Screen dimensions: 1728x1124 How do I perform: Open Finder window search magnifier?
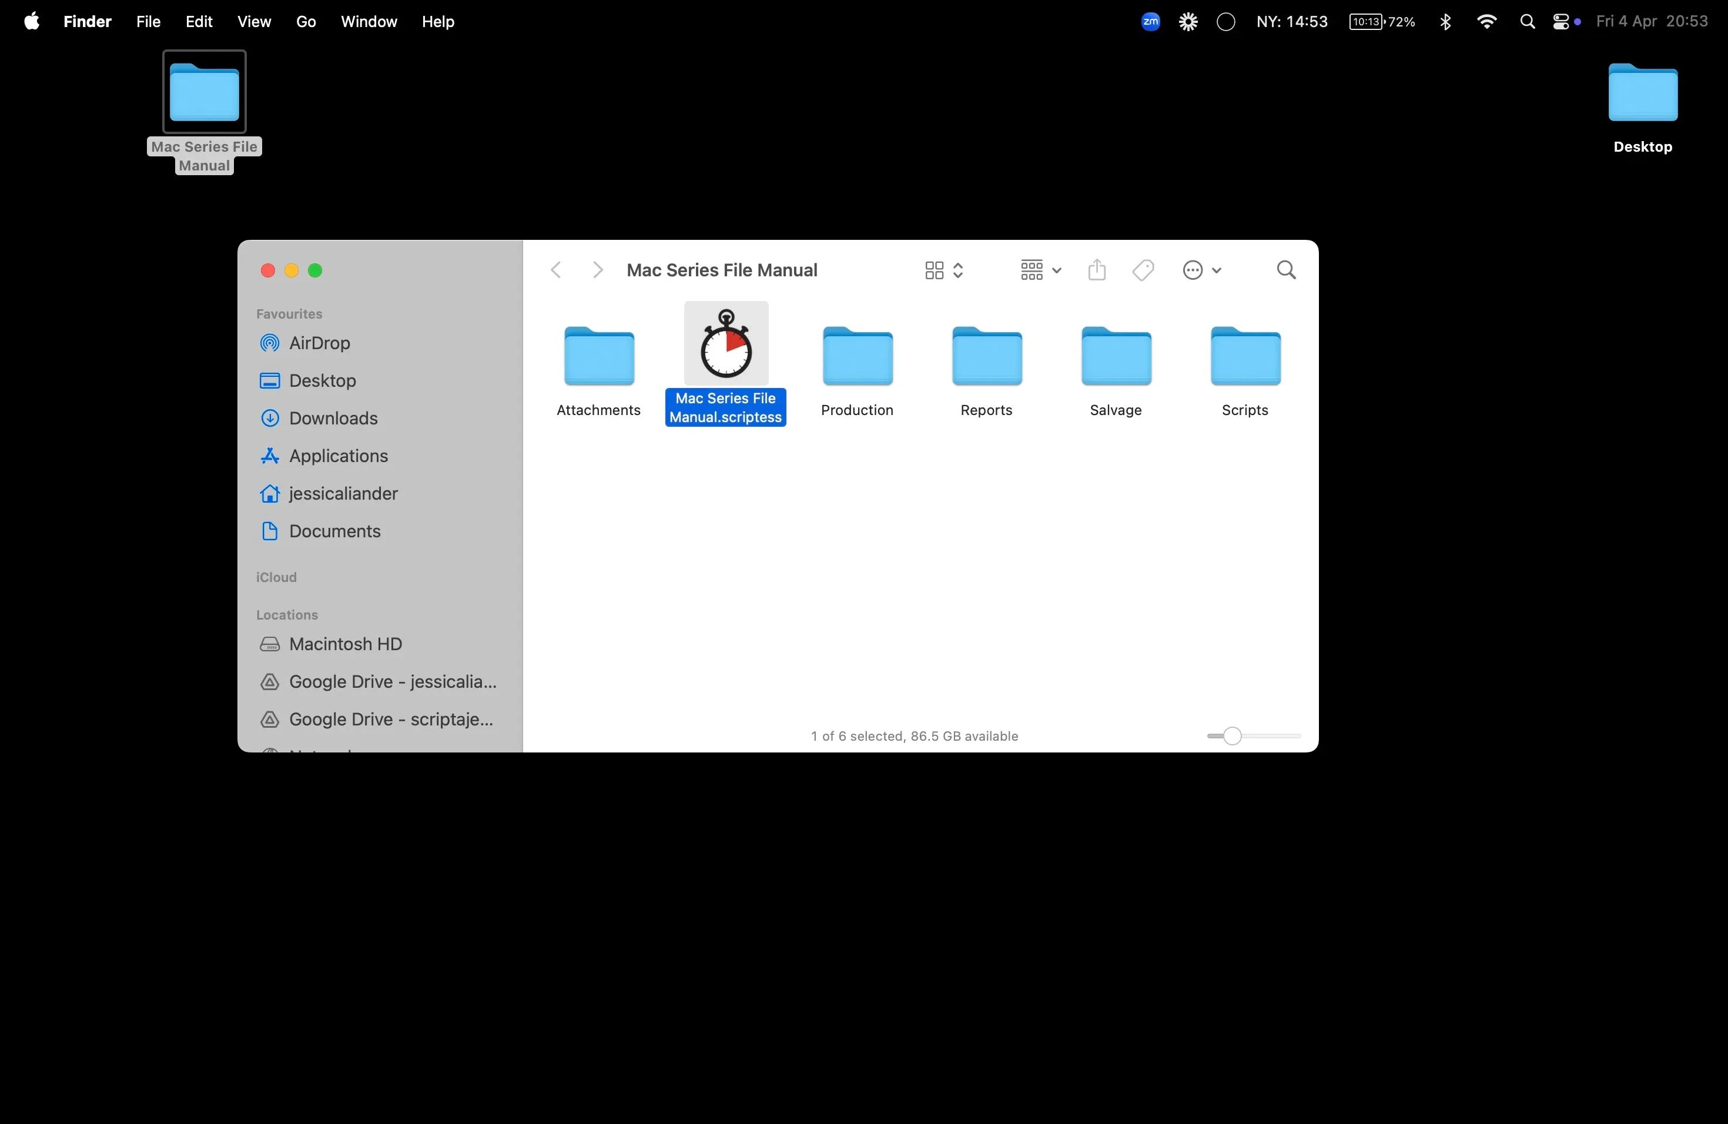(x=1286, y=270)
